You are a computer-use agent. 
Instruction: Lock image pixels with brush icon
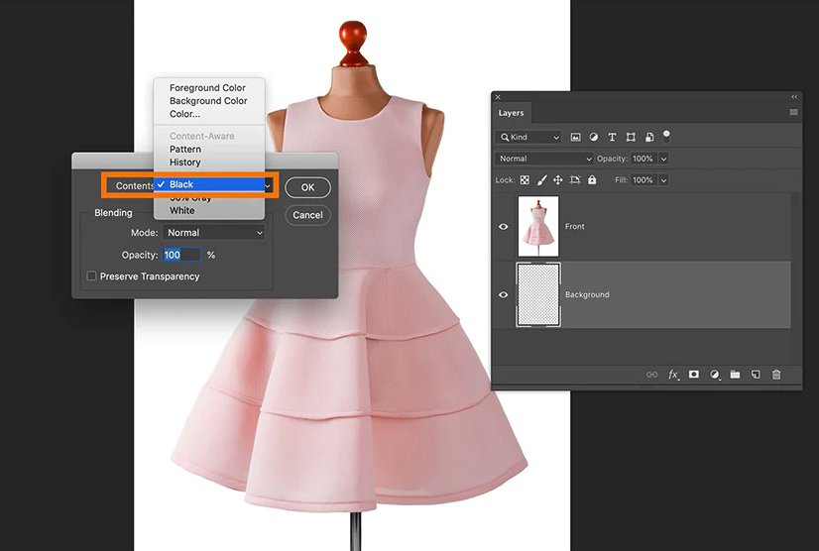pyautogui.click(x=541, y=179)
